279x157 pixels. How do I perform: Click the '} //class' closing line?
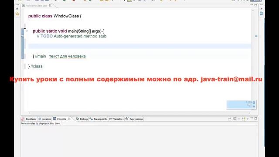click(35, 66)
